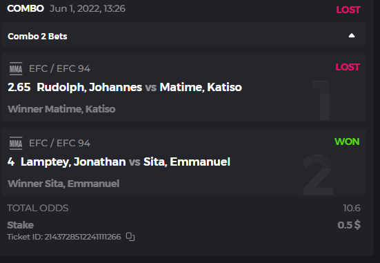Screen dimensions: 380x263
Task: Click the MMA icon for first bet
Action: pos(16,68)
